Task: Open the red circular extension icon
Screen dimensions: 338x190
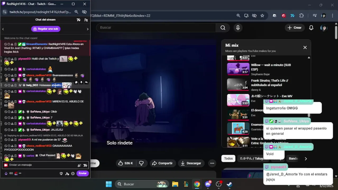Action: (284, 16)
